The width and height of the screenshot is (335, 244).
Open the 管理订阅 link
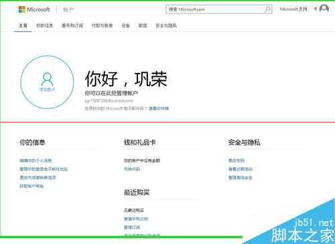[x=132, y=227]
